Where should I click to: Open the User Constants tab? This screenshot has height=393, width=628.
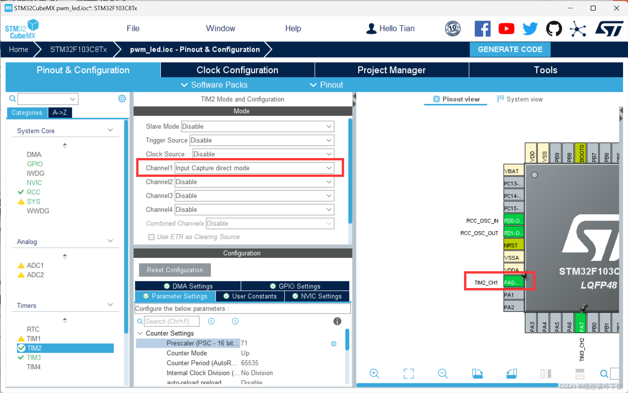tap(250, 296)
